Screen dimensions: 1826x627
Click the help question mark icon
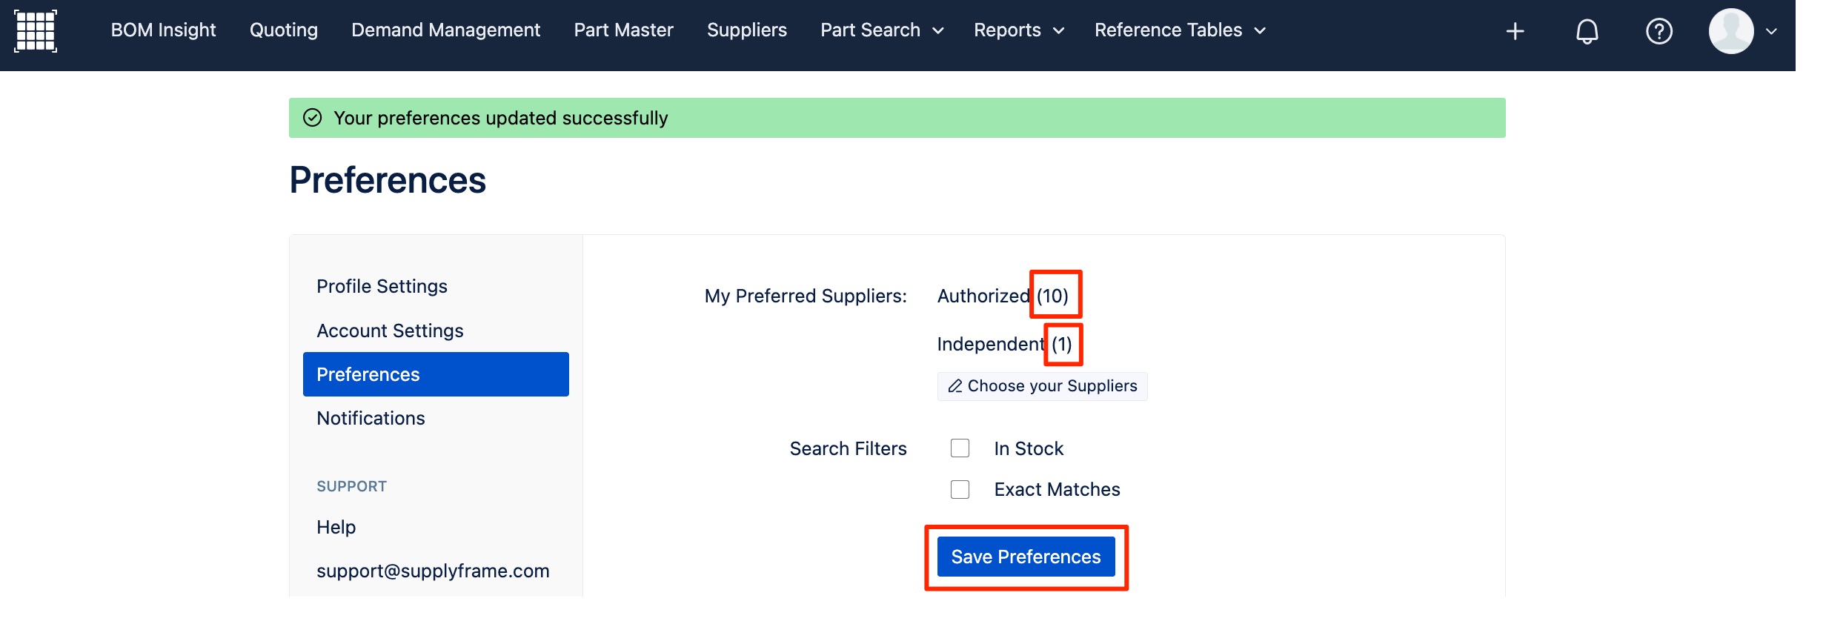[x=1659, y=31]
